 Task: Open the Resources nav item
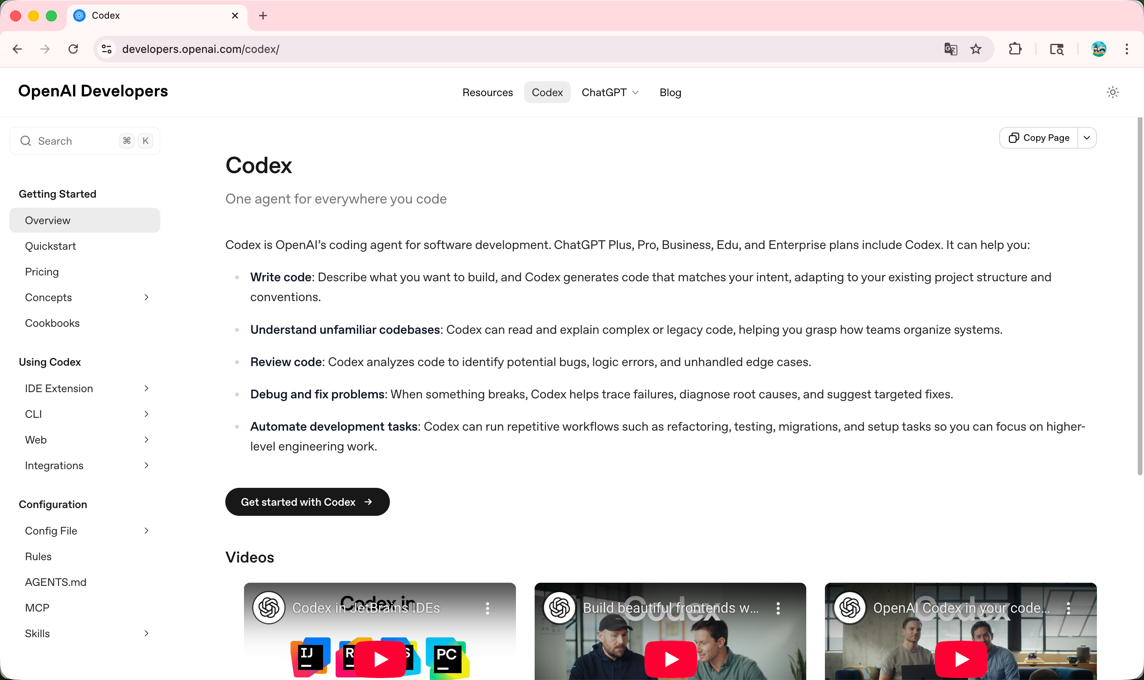487,93
